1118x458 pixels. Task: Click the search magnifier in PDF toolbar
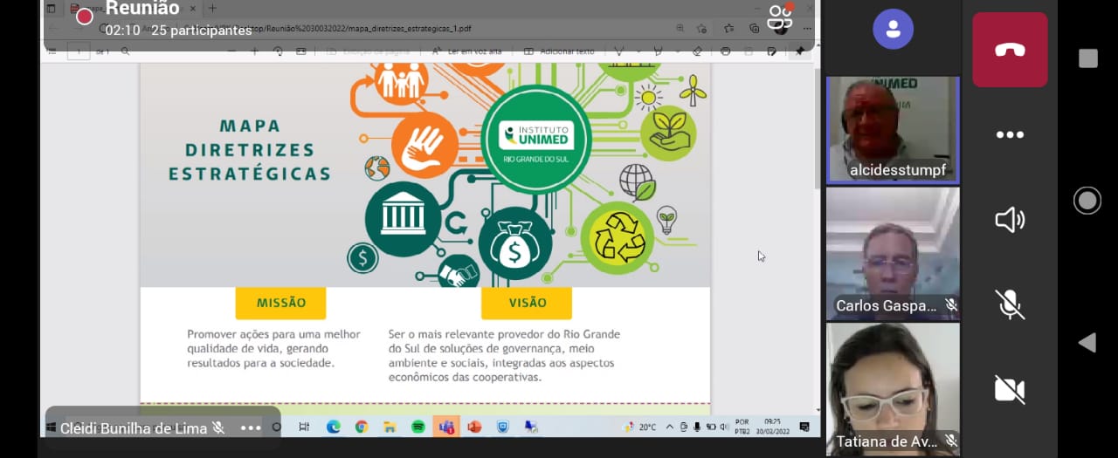(125, 51)
